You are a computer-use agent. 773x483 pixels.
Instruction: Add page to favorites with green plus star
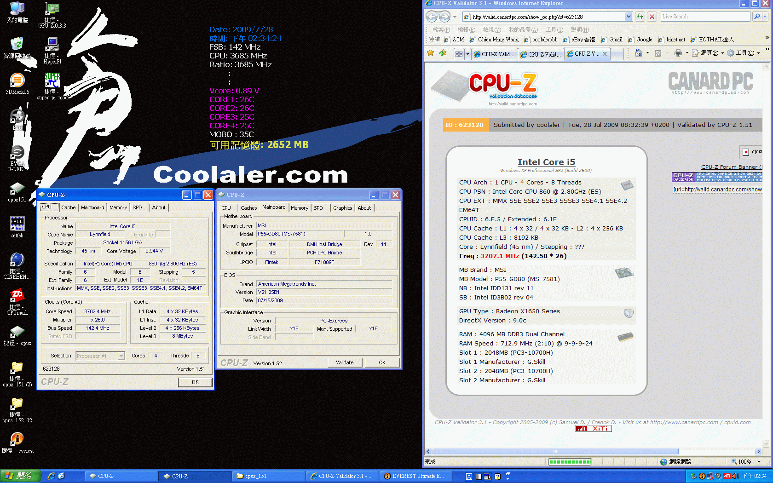point(443,53)
